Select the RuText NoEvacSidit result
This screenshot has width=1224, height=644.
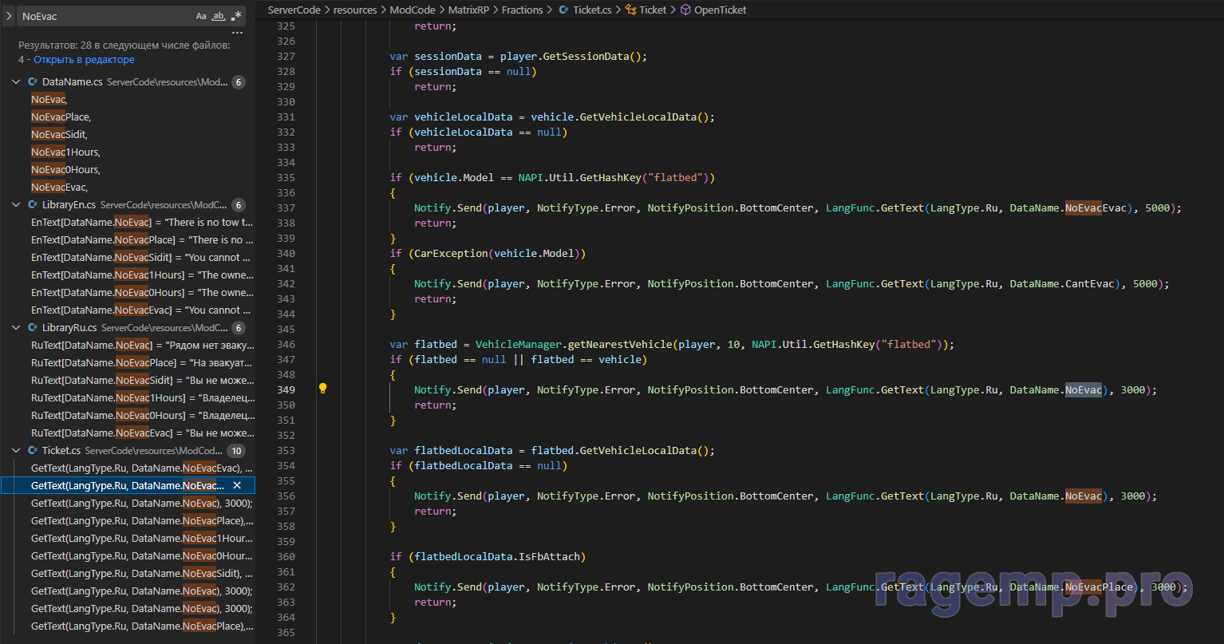(x=142, y=381)
